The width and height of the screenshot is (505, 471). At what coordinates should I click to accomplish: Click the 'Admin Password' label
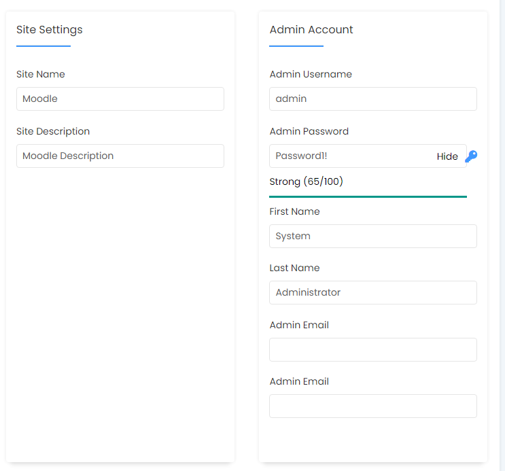pyautogui.click(x=309, y=131)
